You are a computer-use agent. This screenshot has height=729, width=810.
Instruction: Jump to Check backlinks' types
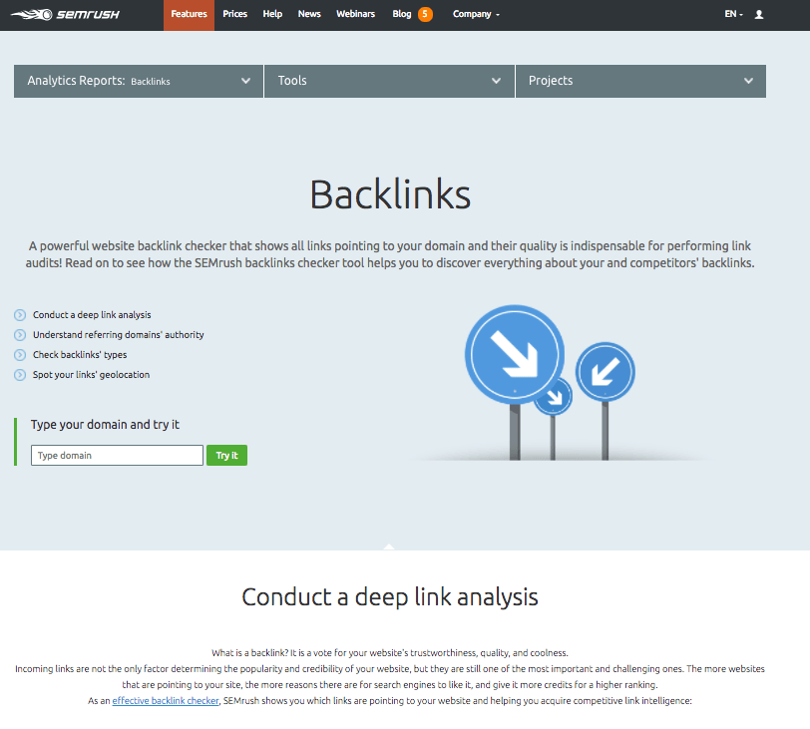(80, 355)
